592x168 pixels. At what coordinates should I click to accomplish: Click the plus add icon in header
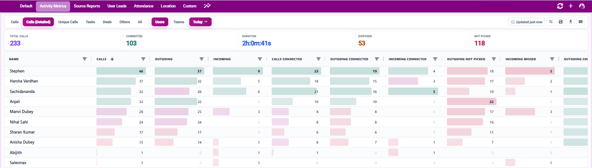click(571, 6)
